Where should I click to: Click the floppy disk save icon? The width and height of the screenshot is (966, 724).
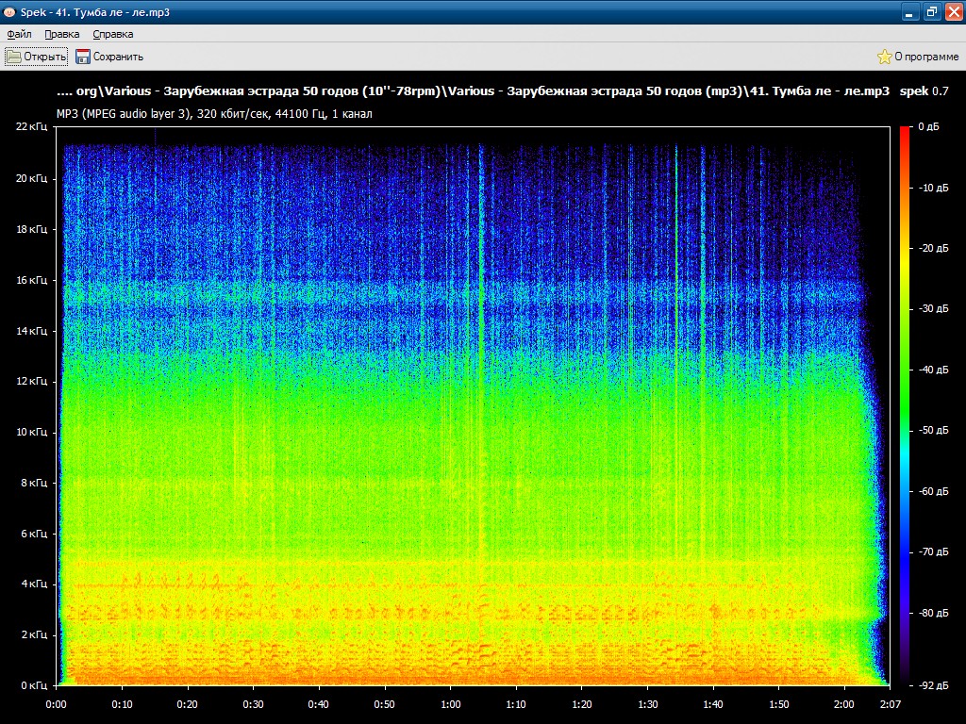pyautogui.click(x=83, y=57)
